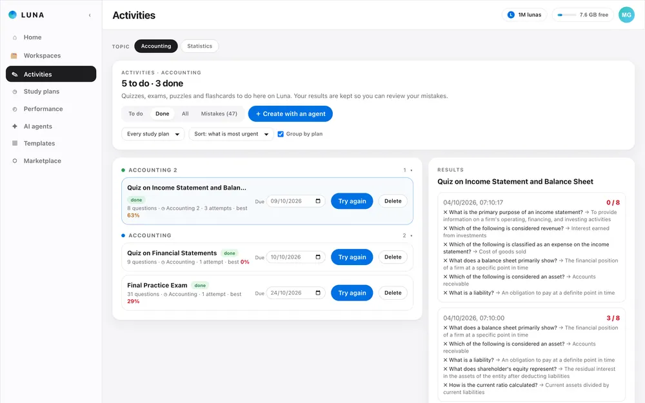This screenshot has width=645, height=403.
Task: Try again the Quiz on Financial Statements
Action: (352, 257)
